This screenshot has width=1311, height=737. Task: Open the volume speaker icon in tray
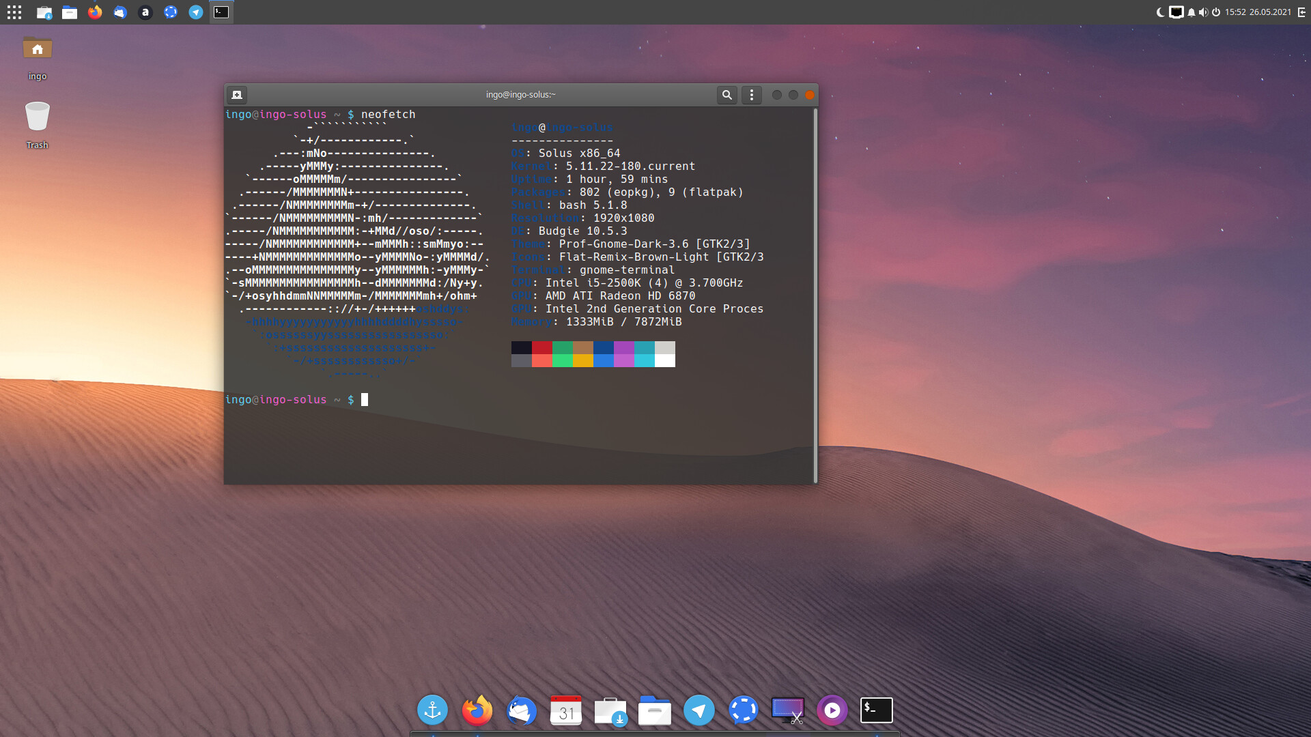1203,12
